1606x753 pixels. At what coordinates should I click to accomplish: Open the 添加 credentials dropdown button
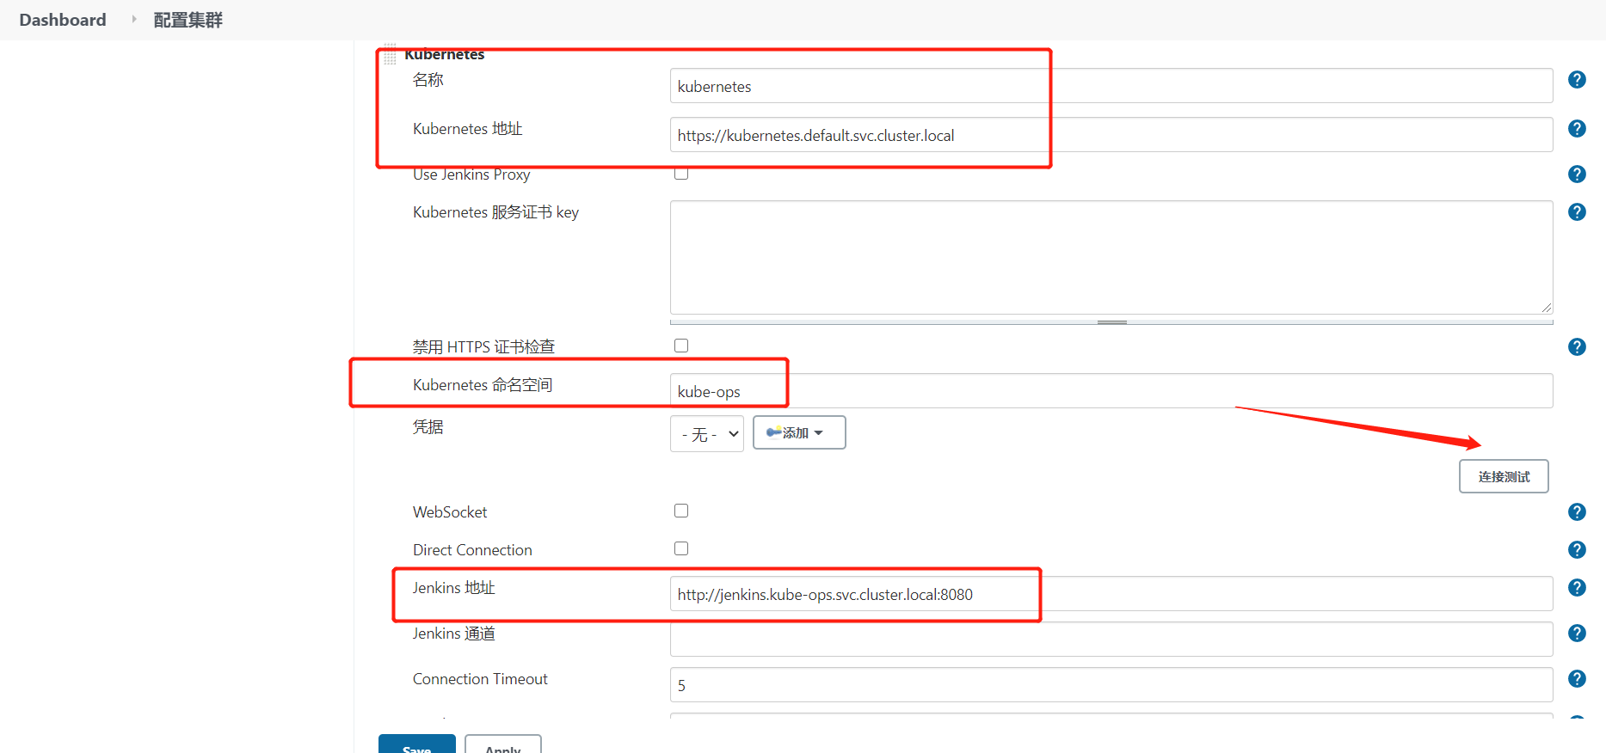pos(799,432)
